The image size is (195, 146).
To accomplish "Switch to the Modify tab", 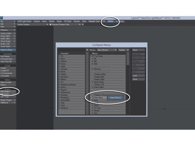I will pyautogui.click(x=52, y=21).
